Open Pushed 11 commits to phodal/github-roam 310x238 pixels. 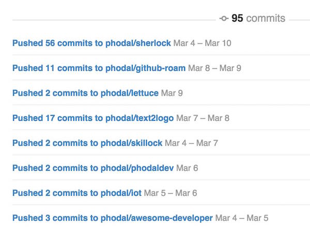point(99,68)
